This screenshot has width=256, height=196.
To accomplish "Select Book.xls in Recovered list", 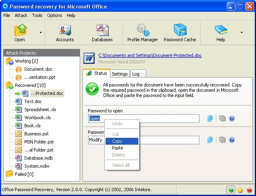I will coord(32,126).
